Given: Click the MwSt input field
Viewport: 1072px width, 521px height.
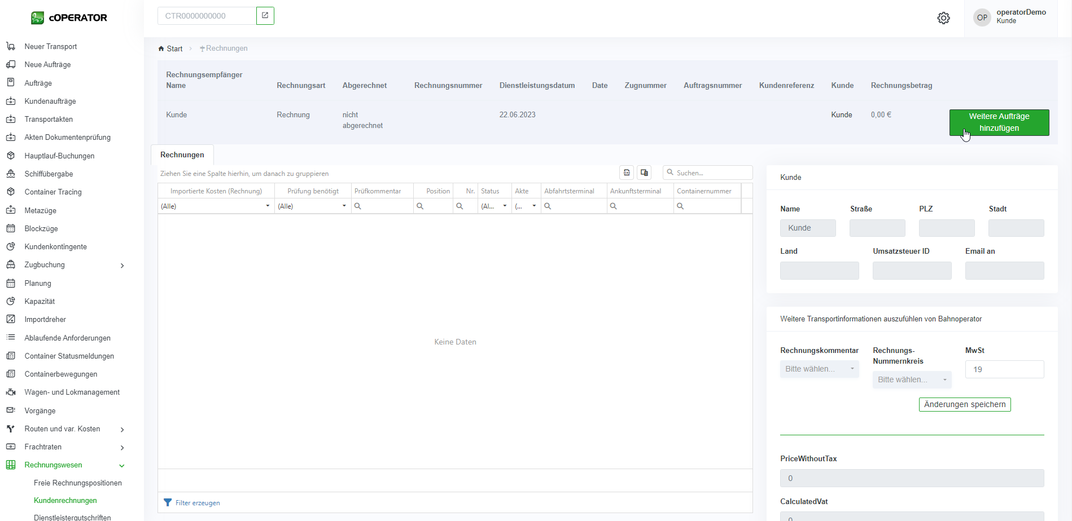Looking at the screenshot, I should pos(1004,369).
